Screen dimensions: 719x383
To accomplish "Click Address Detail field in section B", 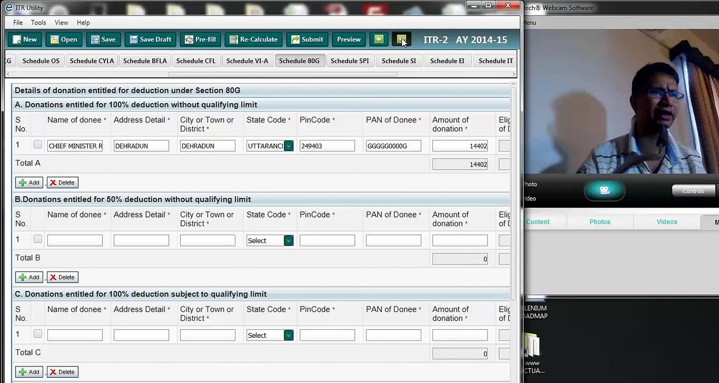I will coord(141,240).
